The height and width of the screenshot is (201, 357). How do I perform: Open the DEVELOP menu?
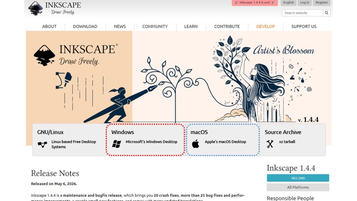pyautogui.click(x=265, y=27)
